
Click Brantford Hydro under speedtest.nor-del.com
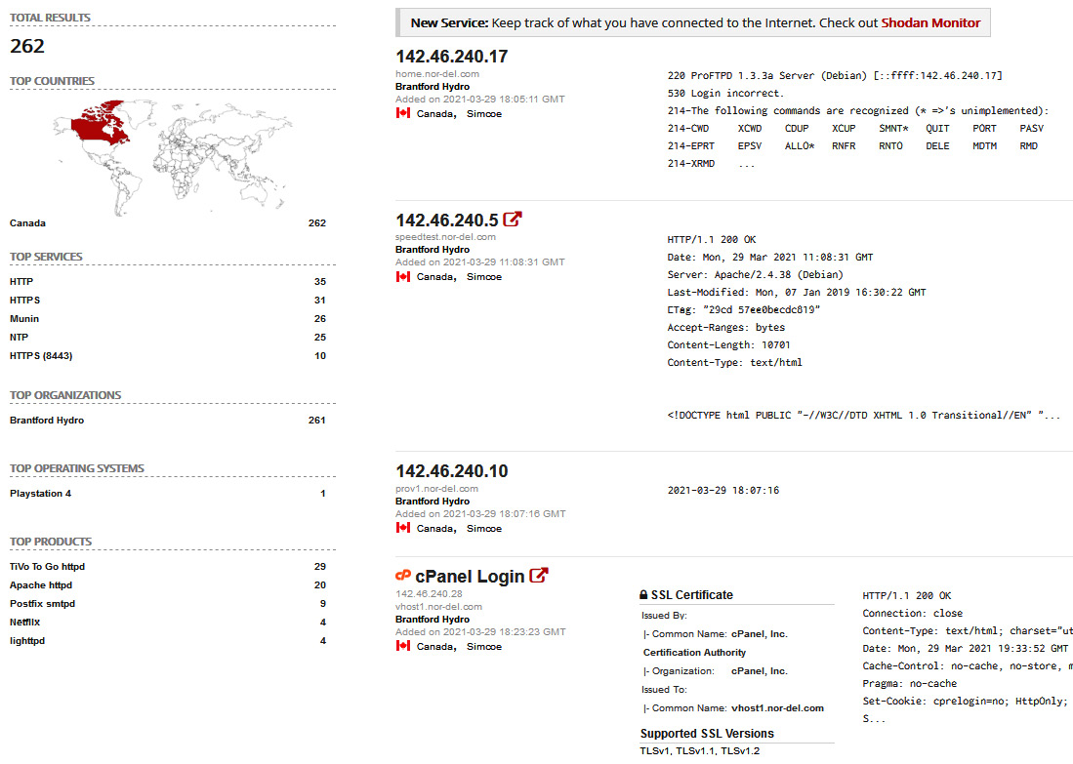[x=433, y=249]
